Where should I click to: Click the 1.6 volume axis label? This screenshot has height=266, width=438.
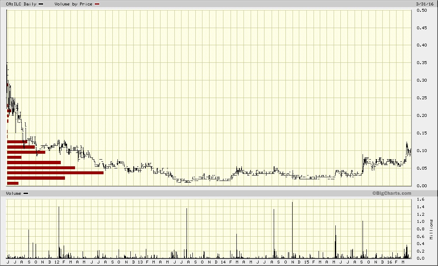point(420,199)
